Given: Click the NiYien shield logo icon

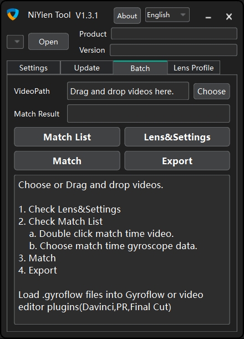Looking at the screenshot, I should (13, 14).
